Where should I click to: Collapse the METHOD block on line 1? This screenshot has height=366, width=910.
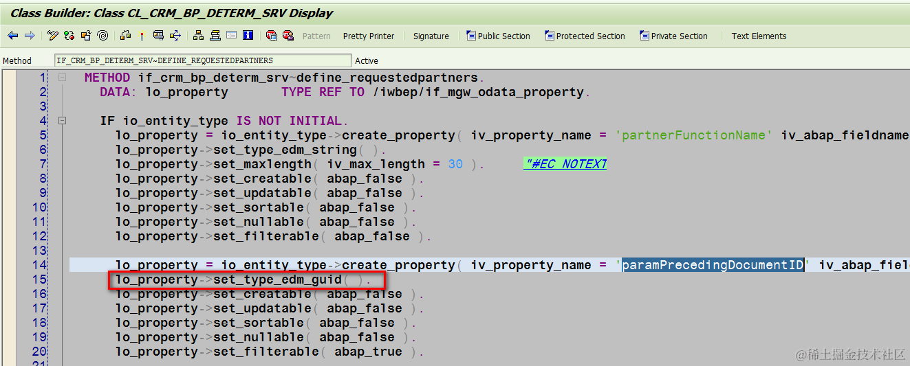[63, 78]
